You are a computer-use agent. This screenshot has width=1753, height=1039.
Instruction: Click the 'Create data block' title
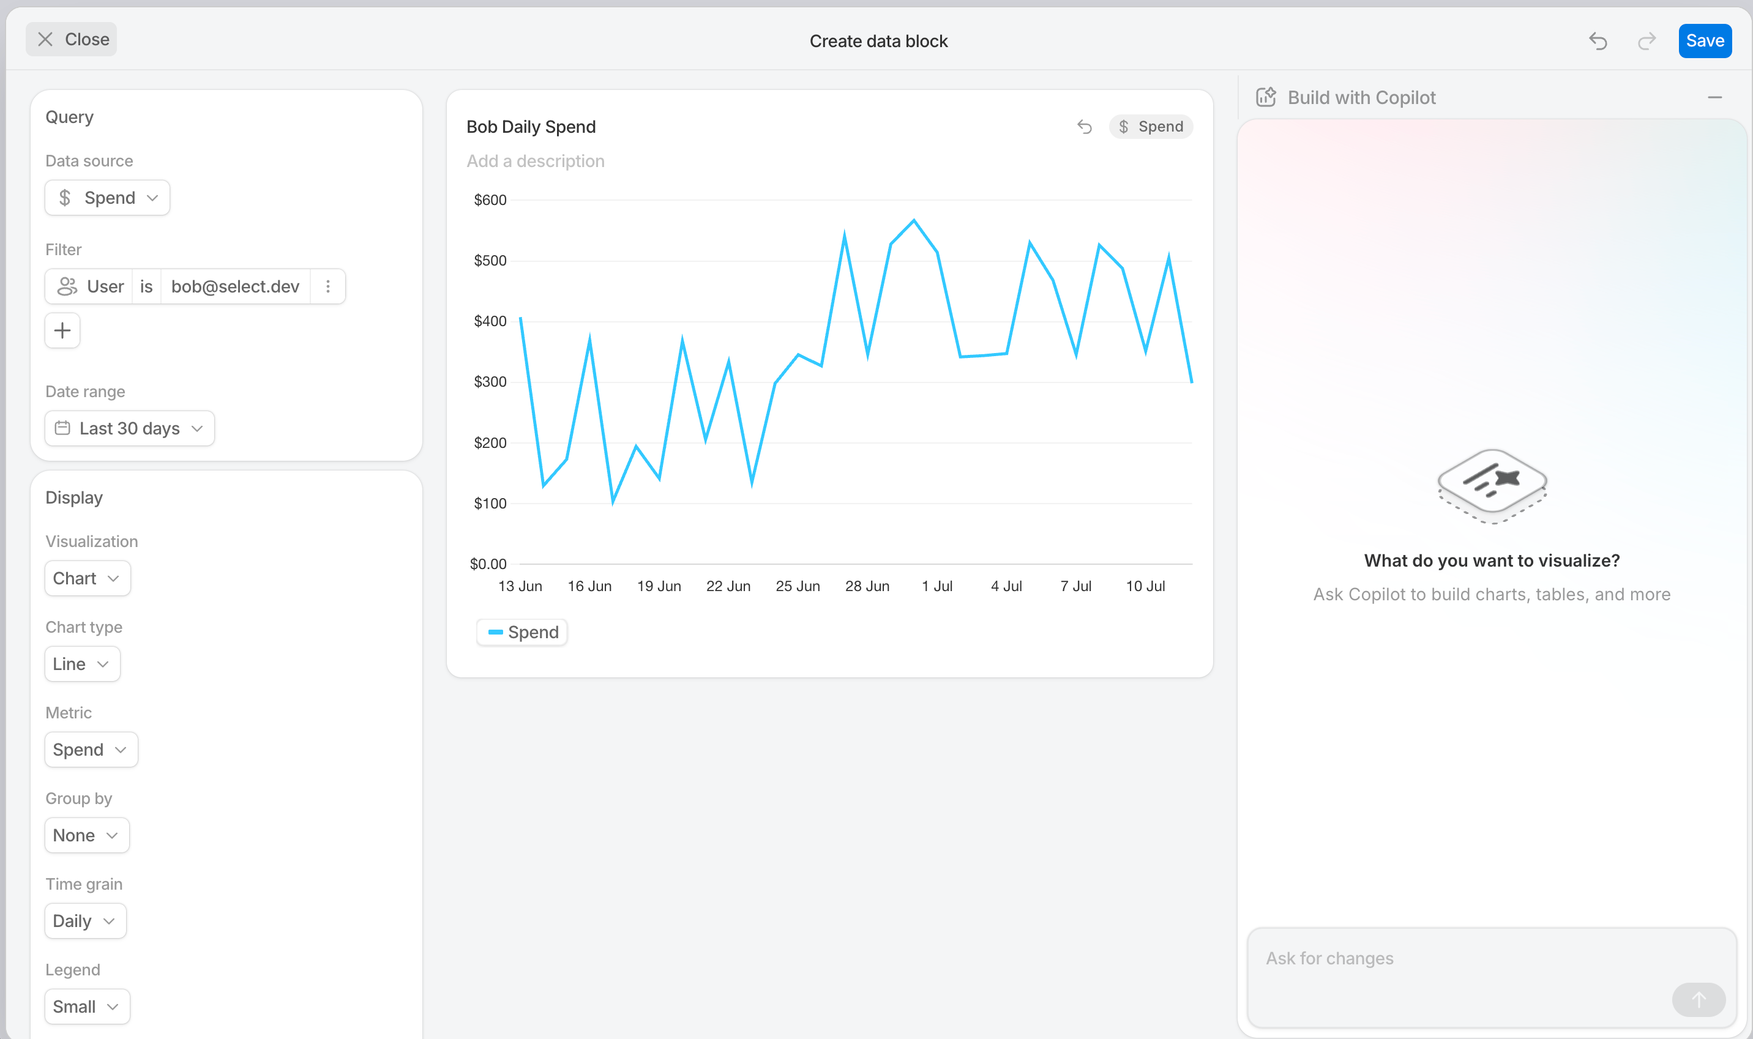(878, 42)
